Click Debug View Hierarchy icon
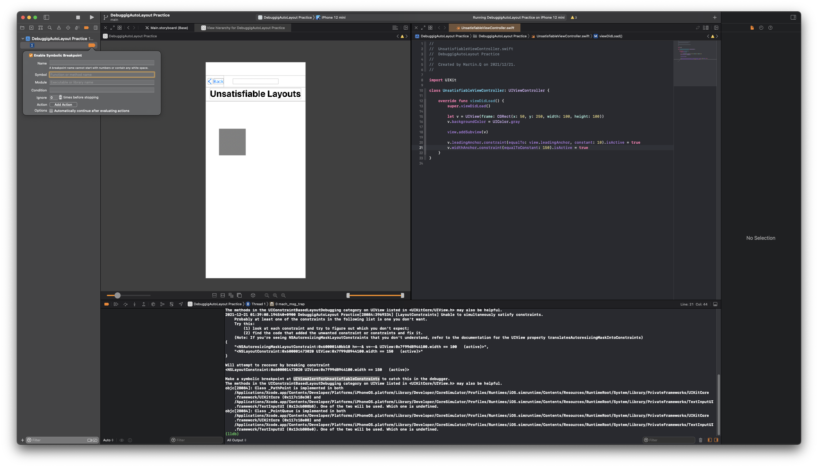818x467 pixels. 153,304
